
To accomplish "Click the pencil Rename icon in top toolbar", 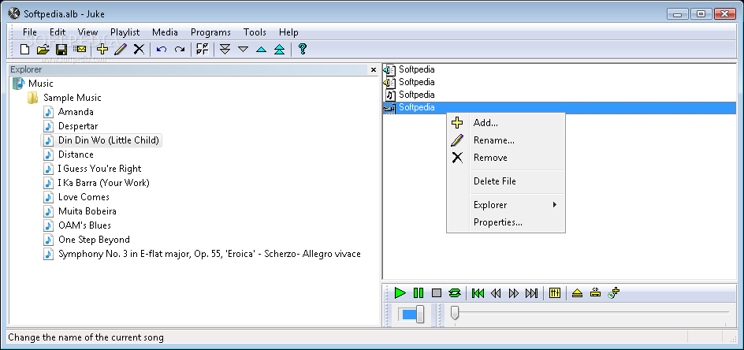I will pyautogui.click(x=121, y=49).
